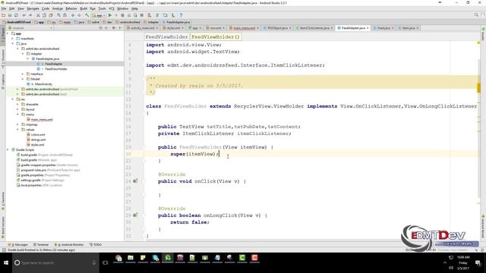Image resolution: width=486 pixels, height=273 pixels.
Task: Click after super(itemView); on line 20
Action: click(x=219, y=154)
